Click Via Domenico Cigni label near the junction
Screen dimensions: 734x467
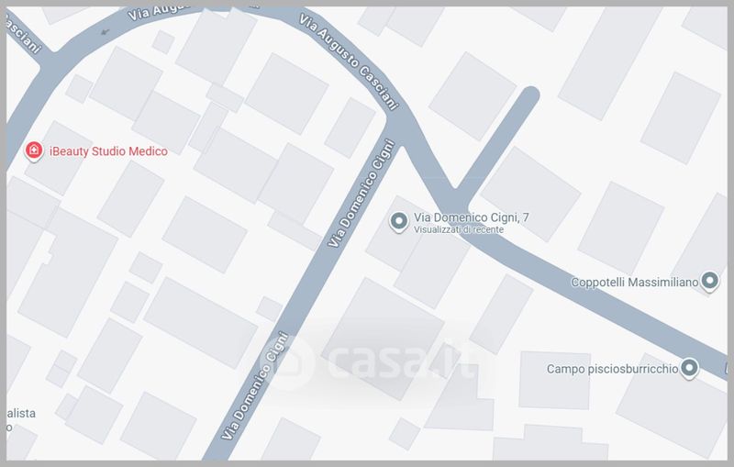click(361, 193)
